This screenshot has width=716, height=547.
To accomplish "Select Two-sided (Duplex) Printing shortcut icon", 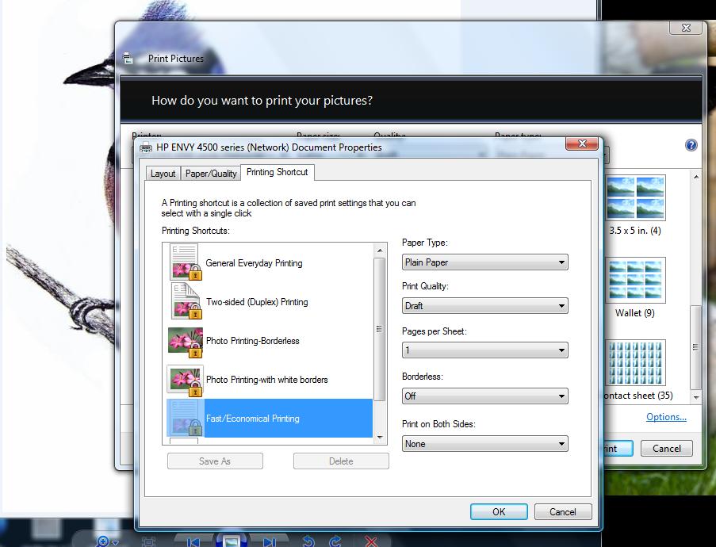I will pyautogui.click(x=186, y=301).
